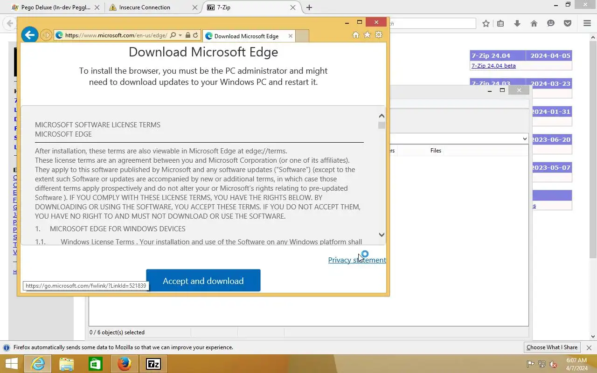Go to Firefox home page
The width and height of the screenshot is (597, 373).
point(534,23)
